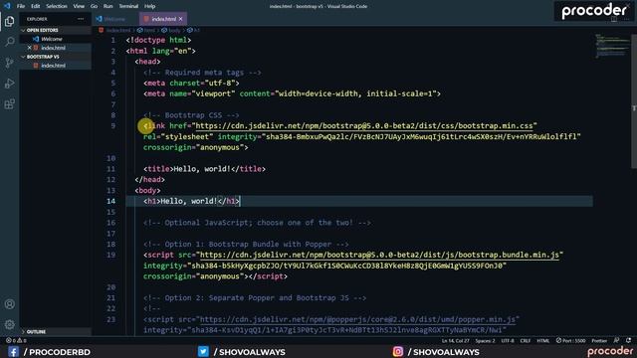Open the bootstrap.bundle.min.js CDN link
The height and width of the screenshot is (358, 637).
(x=379, y=255)
